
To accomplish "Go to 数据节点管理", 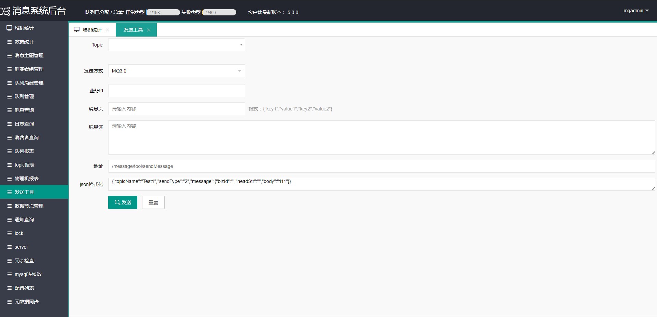I will pyautogui.click(x=34, y=206).
